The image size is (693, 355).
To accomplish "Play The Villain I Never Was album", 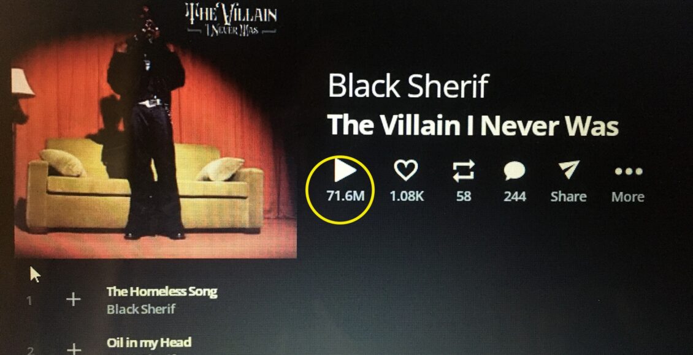I will pos(345,170).
